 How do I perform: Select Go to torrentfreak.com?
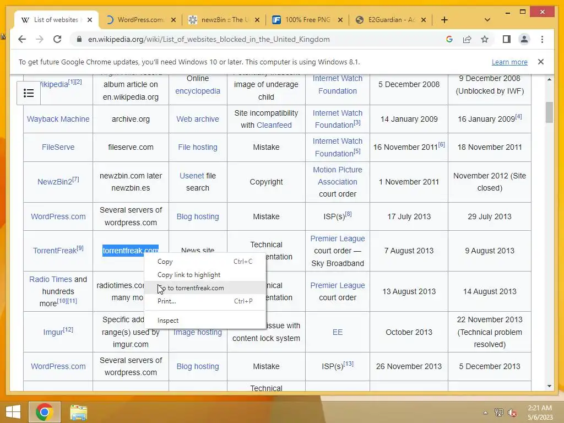point(205,288)
